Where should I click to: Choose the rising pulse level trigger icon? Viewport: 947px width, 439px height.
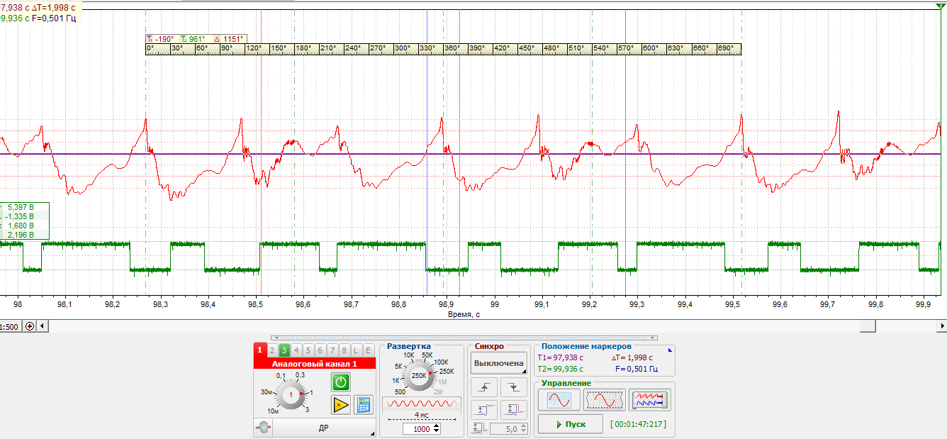pyautogui.click(x=485, y=409)
